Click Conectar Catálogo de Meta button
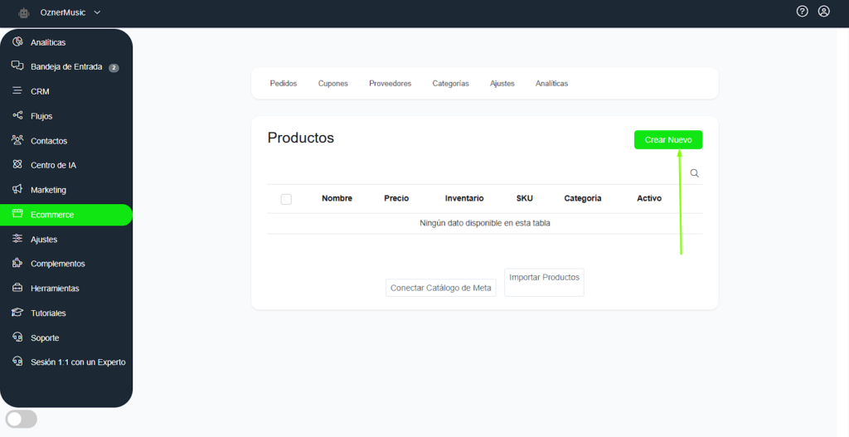849x437 pixels. [441, 288]
